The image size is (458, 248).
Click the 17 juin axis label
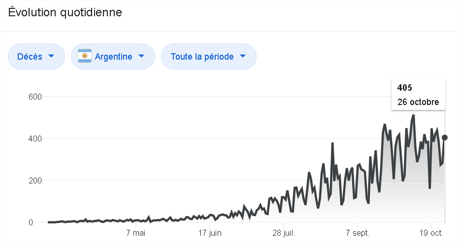pyautogui.click(x=209, y=232)
